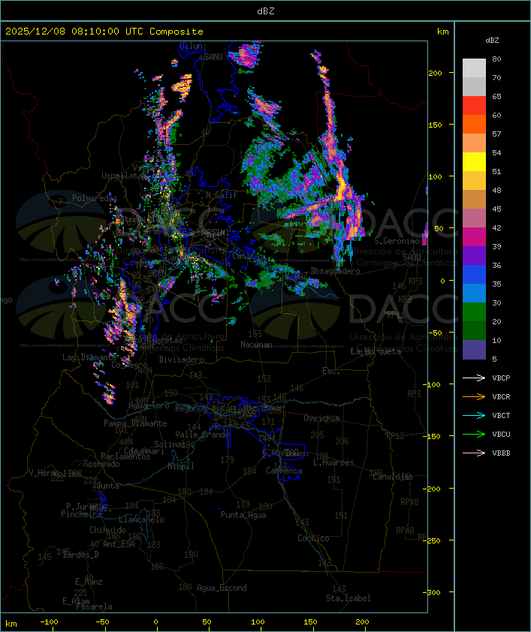The height and width of the screenshot is (632, 531).
Task: Pick the tan 45-48 dBZ legend swatch
Action: (x=474, y=200)
